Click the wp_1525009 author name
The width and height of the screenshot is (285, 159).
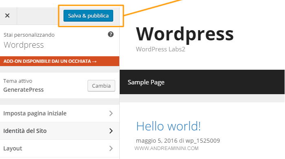pos(203,141)
